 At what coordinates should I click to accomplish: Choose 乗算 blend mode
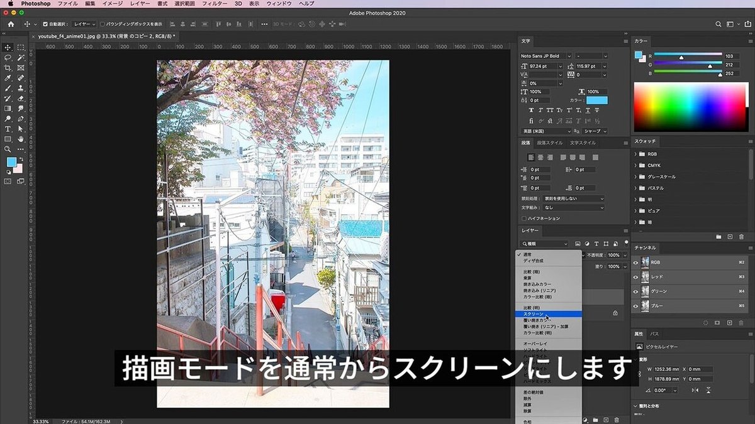[549, 278]
